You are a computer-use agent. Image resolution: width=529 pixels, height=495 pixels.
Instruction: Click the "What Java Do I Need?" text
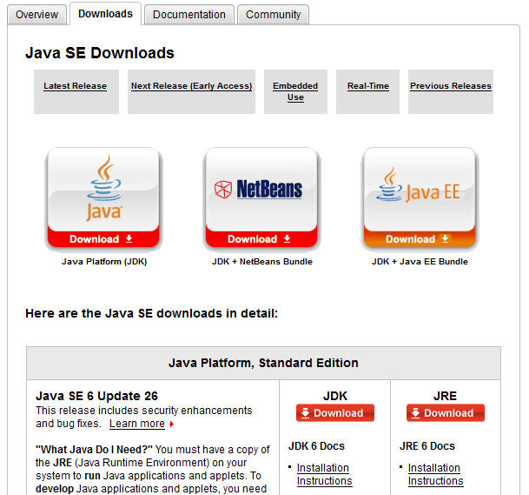[x=94, y=450]
